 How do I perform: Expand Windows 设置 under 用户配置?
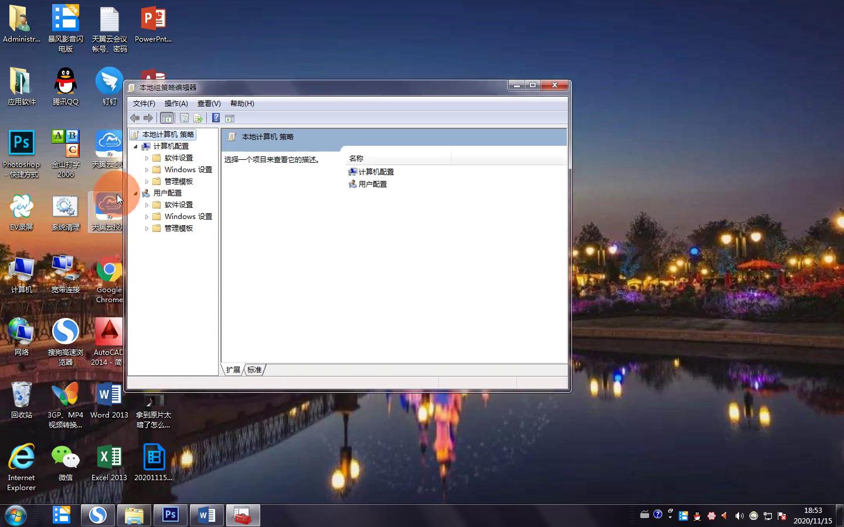[147, 217]
